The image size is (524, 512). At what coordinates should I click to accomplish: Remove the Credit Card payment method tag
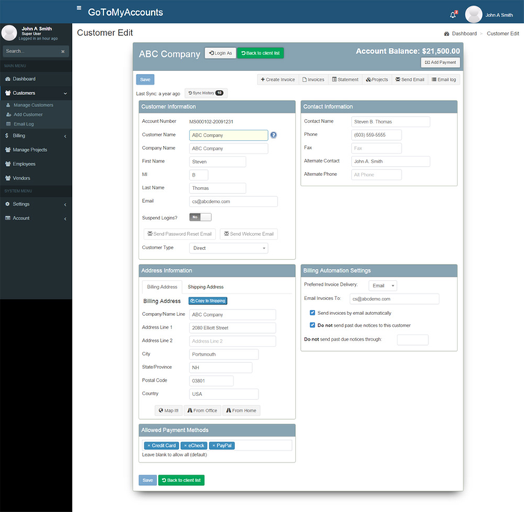149,445
